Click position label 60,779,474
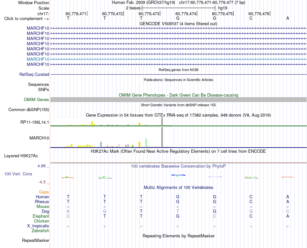The height and width of the screenshot is (248, 307). coord(185,14)
